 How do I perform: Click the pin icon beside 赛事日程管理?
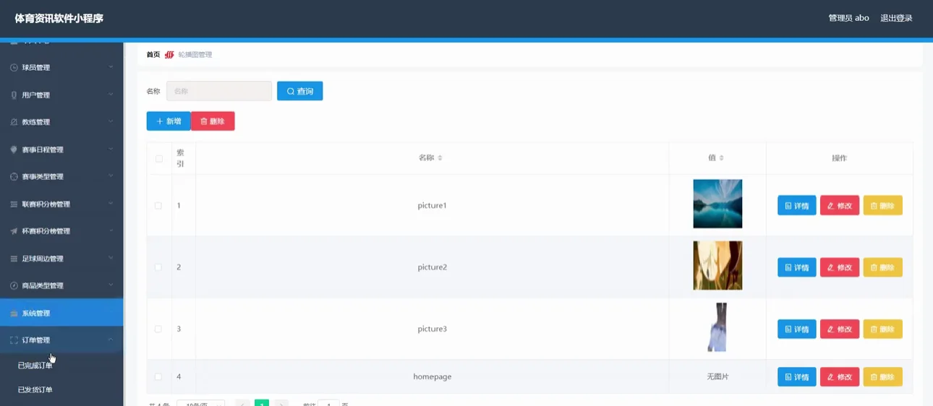pyautogui.click(x=14, y=150)
